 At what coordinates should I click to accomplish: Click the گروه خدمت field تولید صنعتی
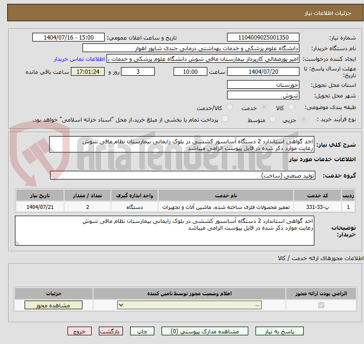click(183, 175)
